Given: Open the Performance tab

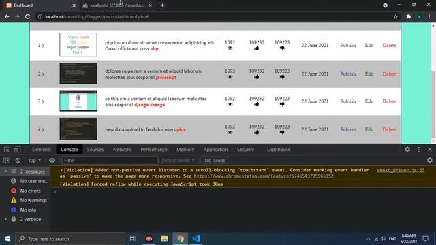Looking at the screenshot, I should (154, 150).
